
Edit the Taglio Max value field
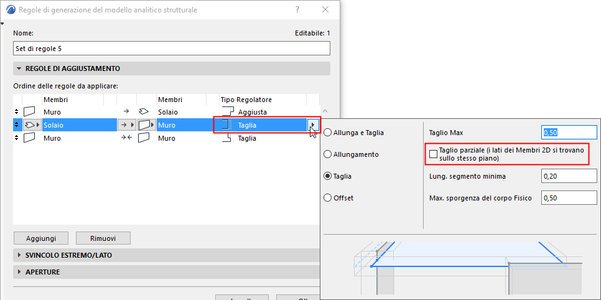(569, 133)
